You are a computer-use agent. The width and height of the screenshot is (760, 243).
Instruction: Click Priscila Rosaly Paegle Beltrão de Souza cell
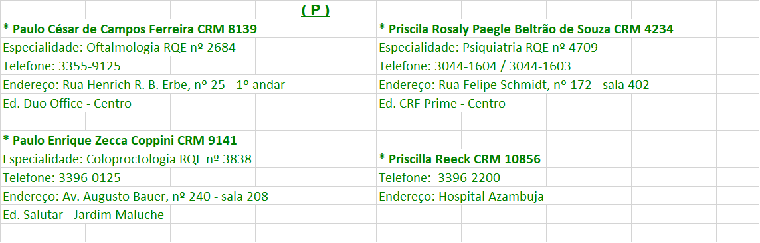pos(526,29)
